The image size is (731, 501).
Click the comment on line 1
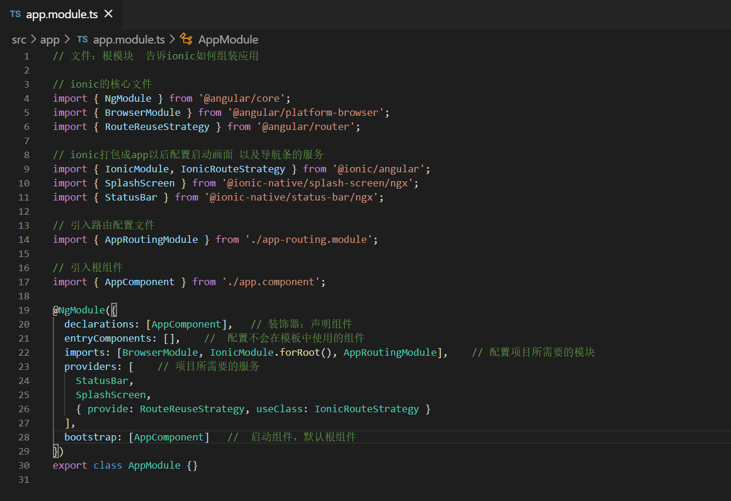tap(156, 56)
